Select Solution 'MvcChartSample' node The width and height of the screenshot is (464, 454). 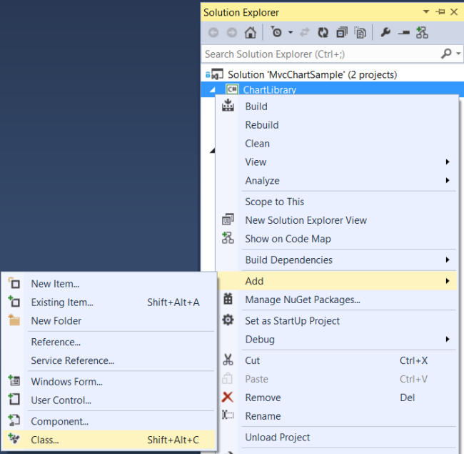312,74
